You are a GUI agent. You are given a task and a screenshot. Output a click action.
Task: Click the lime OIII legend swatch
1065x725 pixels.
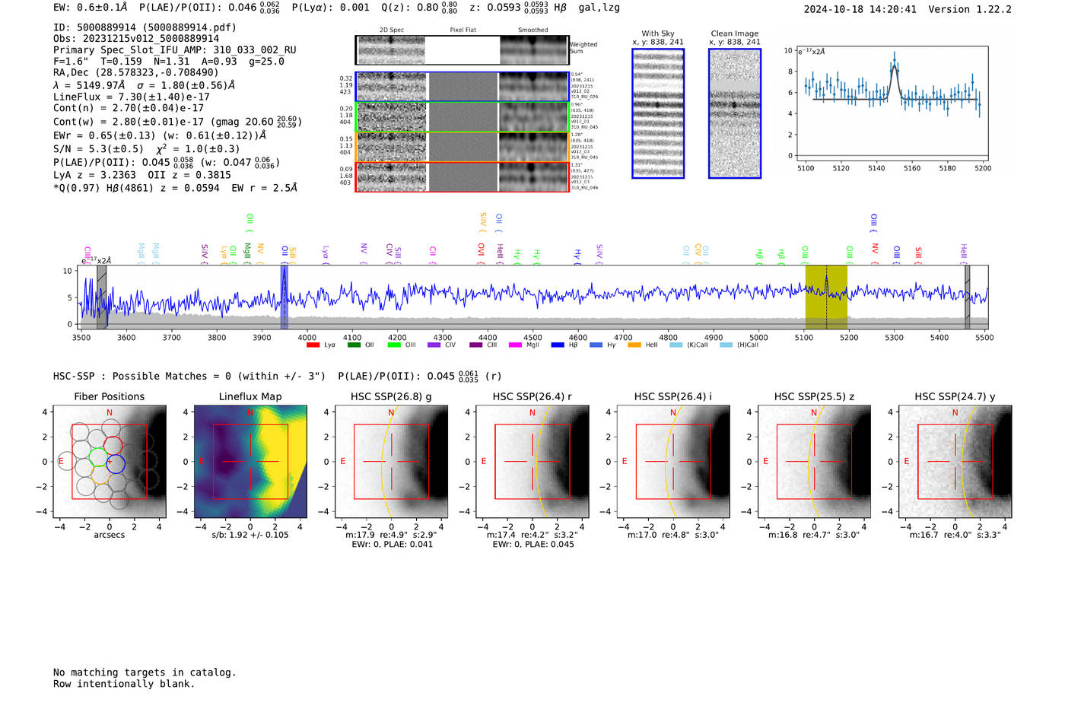coord(394,345)
